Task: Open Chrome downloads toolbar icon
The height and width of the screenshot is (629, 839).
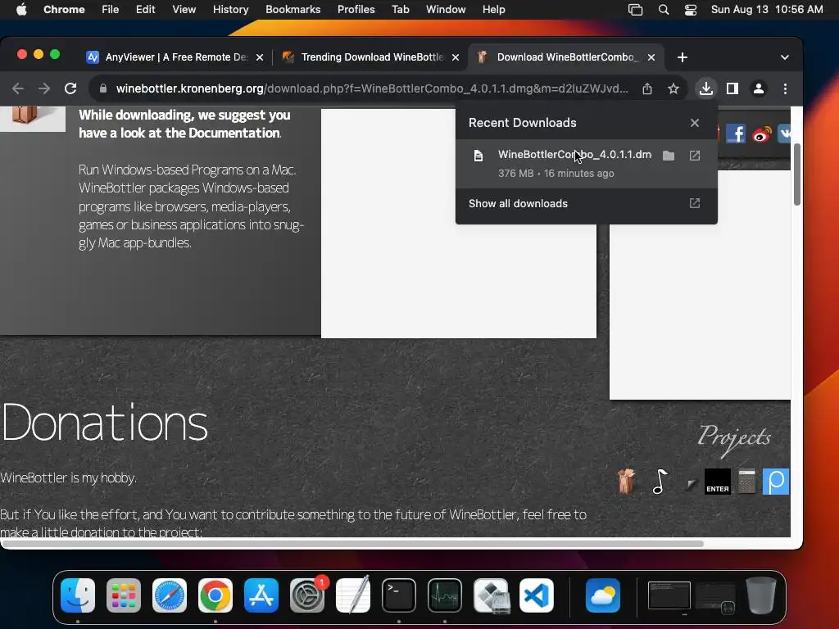Action: point(705,88)
